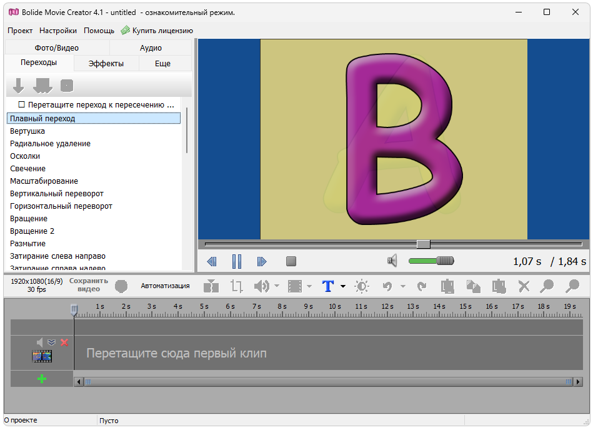Click the undo arrow icon
Screen dimensions: 593x430
[387, 286]
